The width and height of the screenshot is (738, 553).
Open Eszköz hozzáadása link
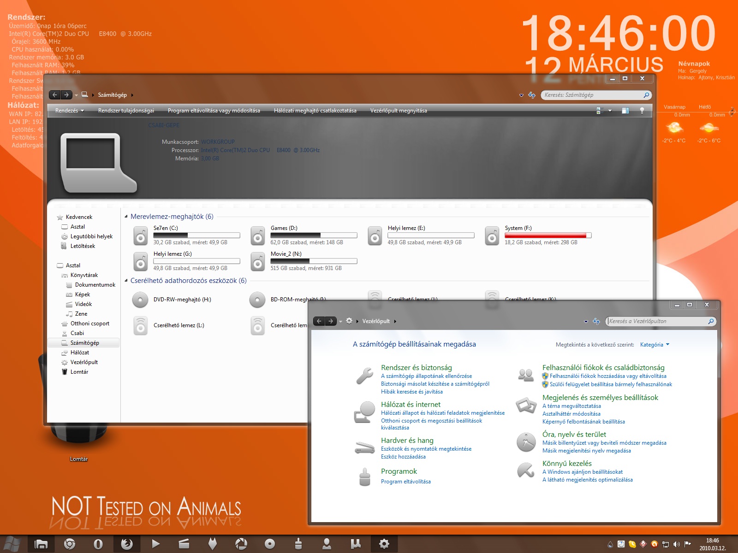403,457
